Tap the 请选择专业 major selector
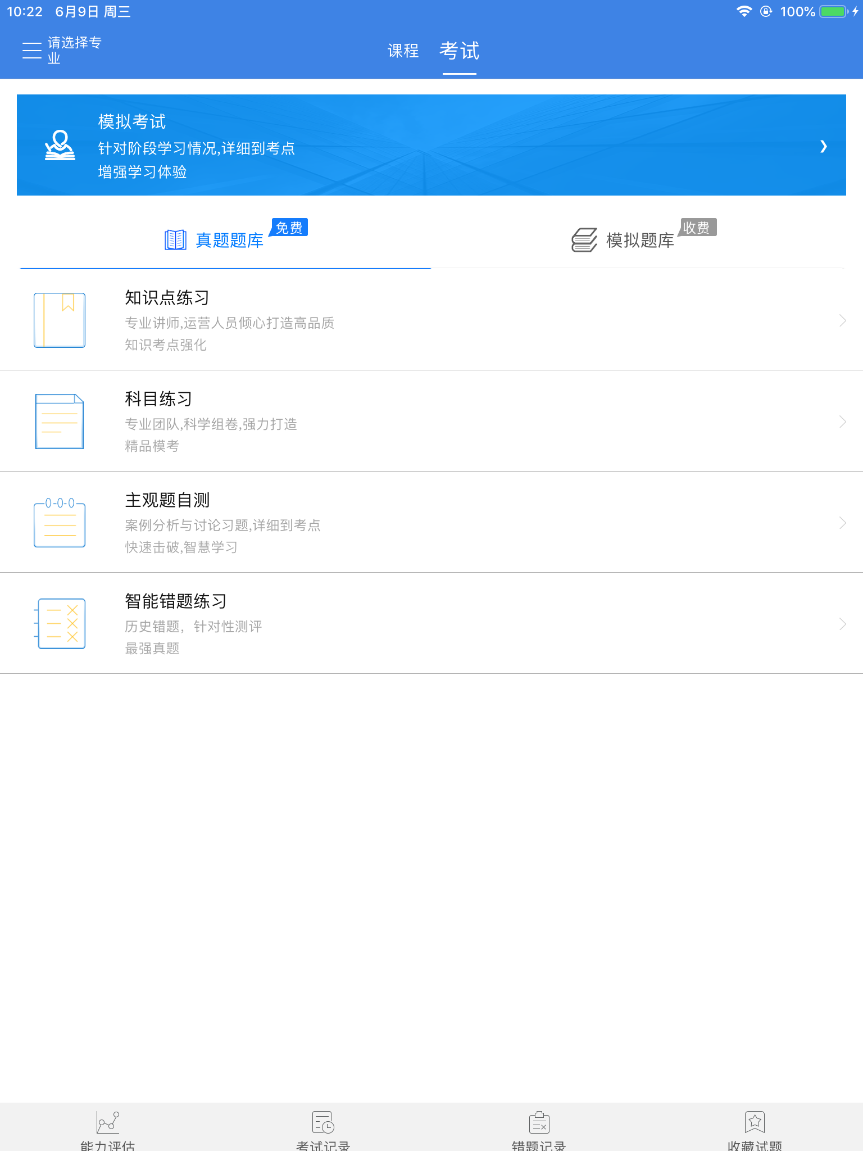The image size is (863, 1151). pyautogui.click(x=74, y=51)
